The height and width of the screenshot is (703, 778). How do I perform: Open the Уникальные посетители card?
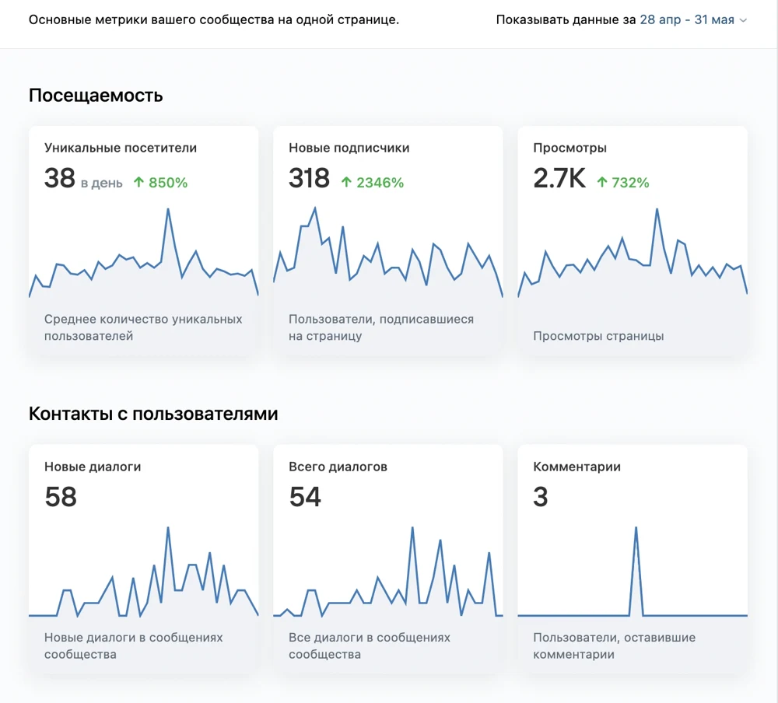tap(143, 240)
